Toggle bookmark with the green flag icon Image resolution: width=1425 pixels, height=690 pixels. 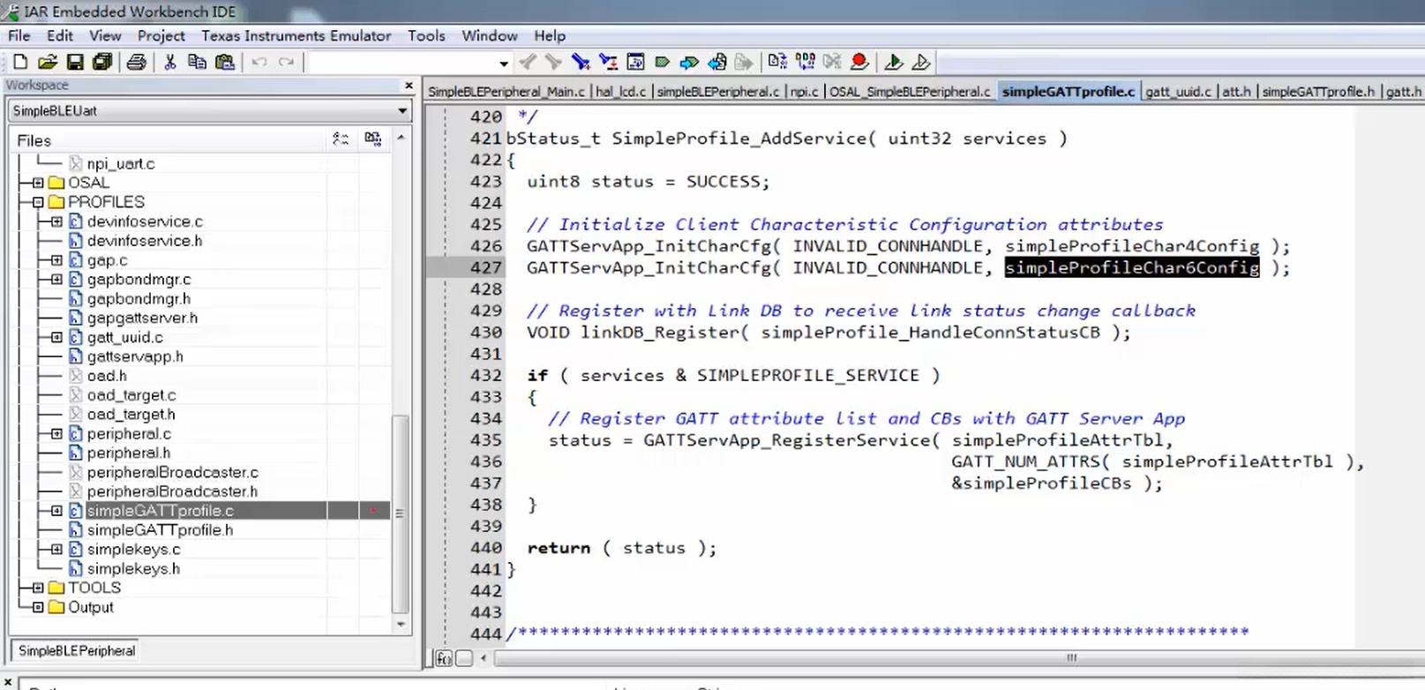tap(662, 62)
